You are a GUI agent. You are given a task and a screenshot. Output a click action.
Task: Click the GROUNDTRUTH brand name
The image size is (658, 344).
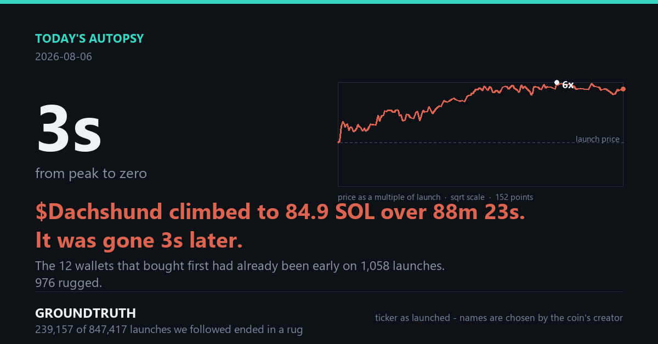pos(86,313)
